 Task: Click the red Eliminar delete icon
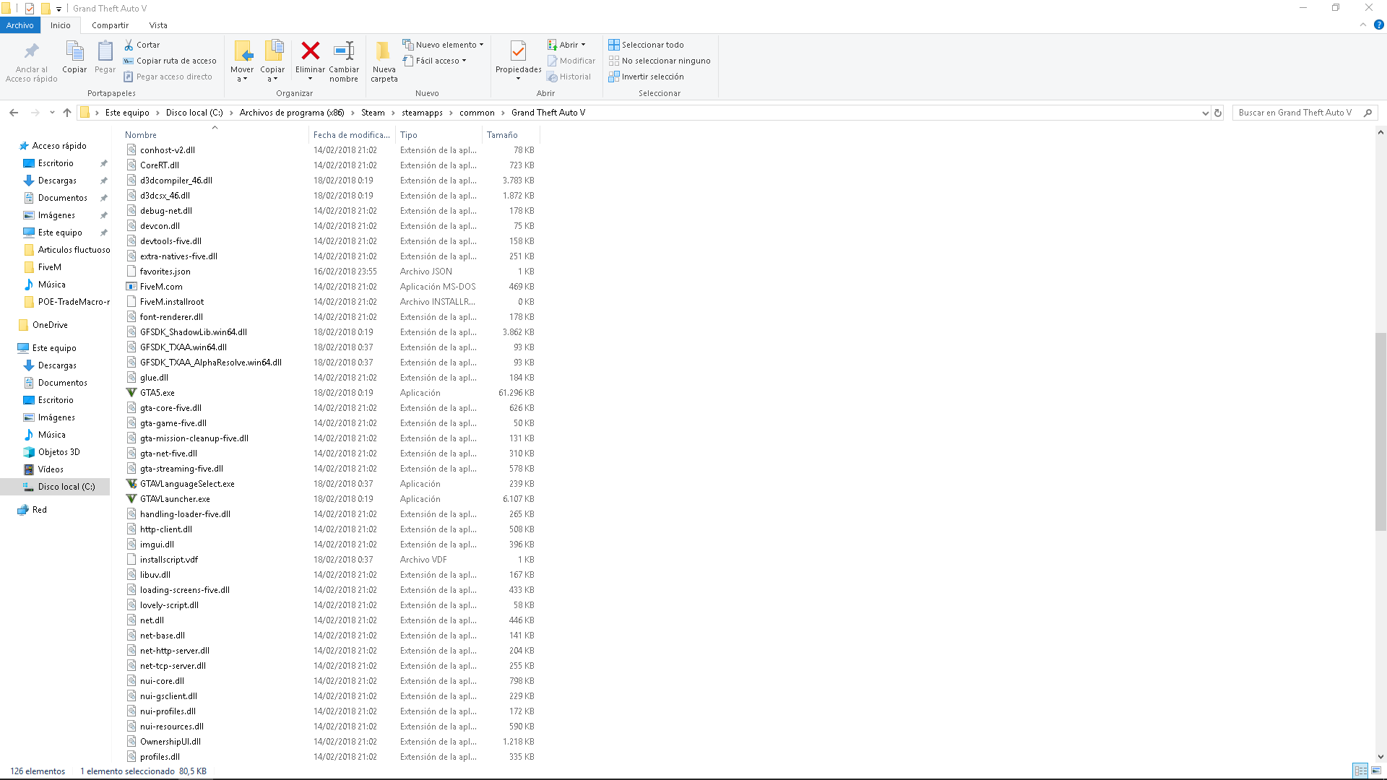[311, 51]
